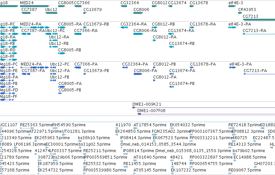Select cDNA EK187950.5prime
The image size is (275, 175).
click(39, 167)
